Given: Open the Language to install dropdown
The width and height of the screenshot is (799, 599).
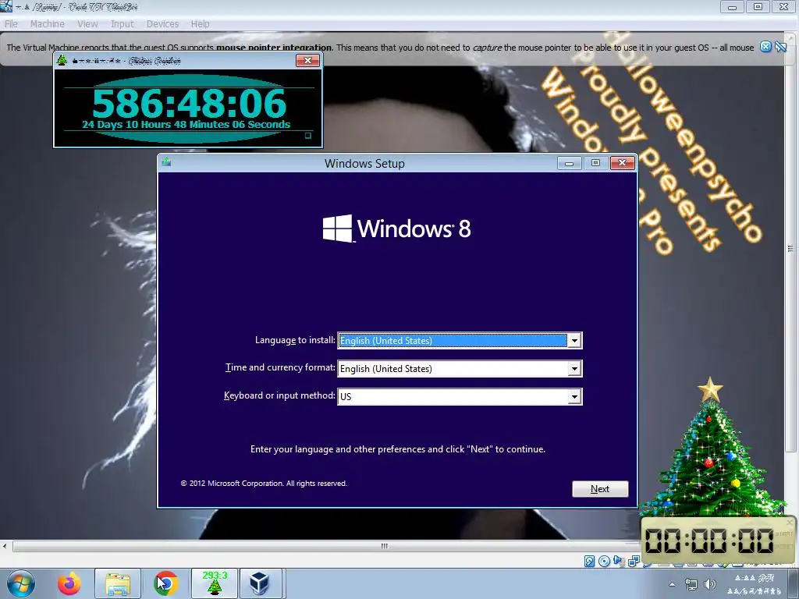Looking at the screenshot, I should coord(460,340).
